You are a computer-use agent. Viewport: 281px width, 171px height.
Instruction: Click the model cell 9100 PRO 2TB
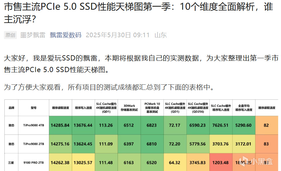(x=34, y=163)
